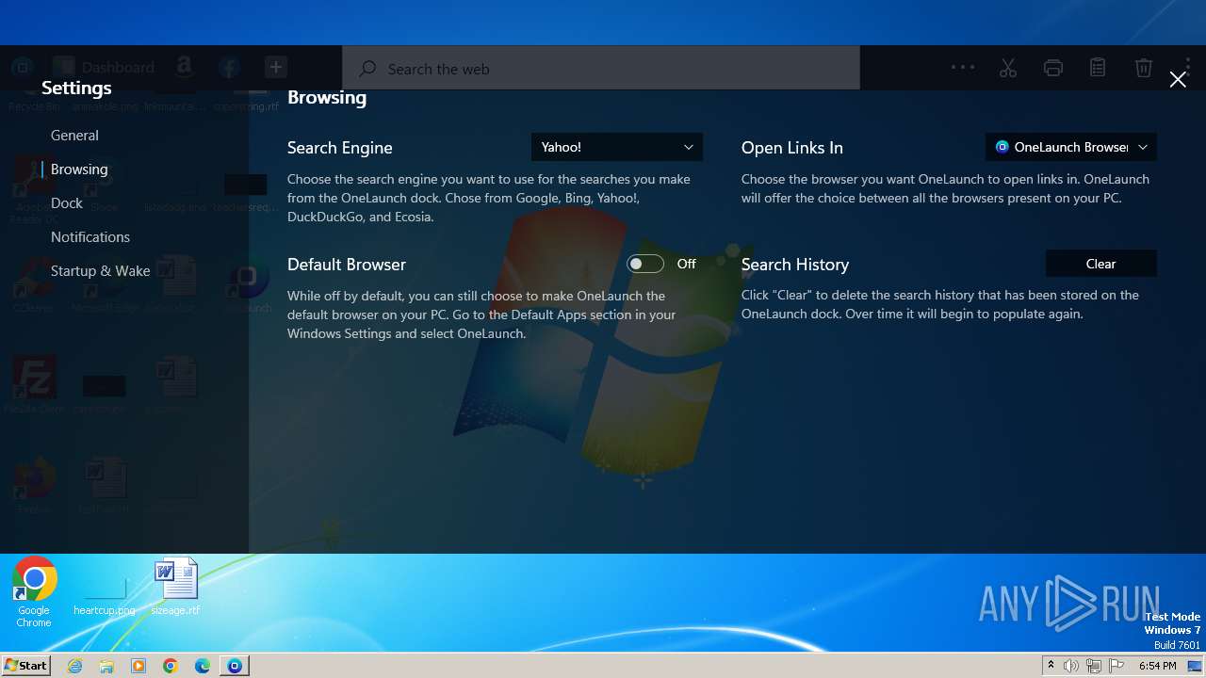Viewport: 1206px width, 678px height.
Task: Click the Facebook shortcut in dock
Action: (229, 67)
